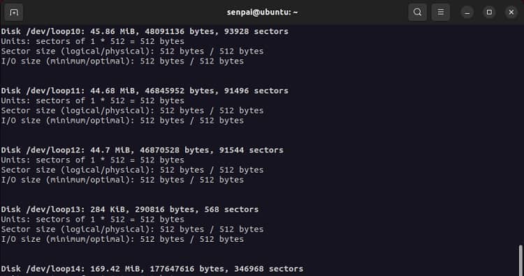The width and height of the screenshot is (524, 276).
Task: Click the Disk /dev/loop13 line
Action: [x=130, y=209]
